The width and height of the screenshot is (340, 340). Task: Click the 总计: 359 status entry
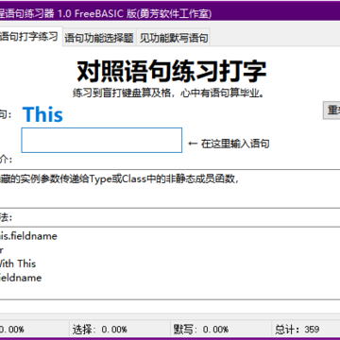tap(297, 330)
